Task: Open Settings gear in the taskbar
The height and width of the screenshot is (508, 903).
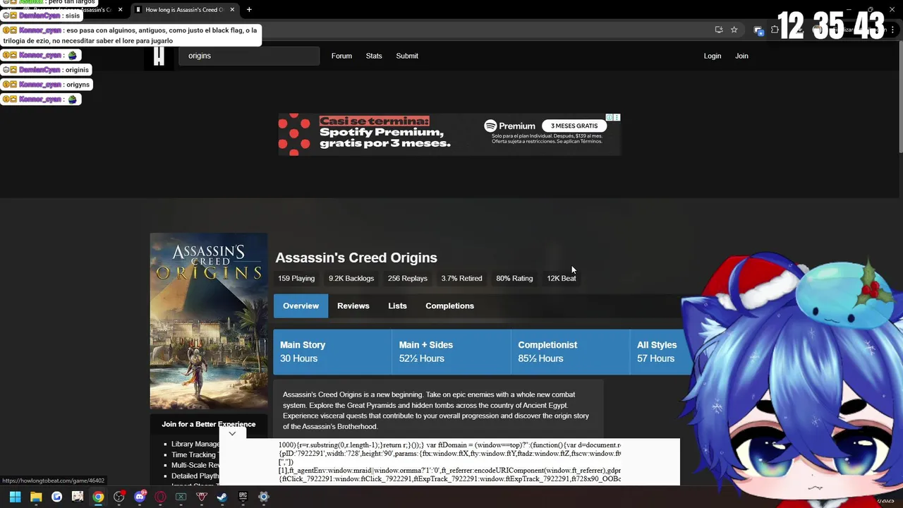Action: (264, 497)
